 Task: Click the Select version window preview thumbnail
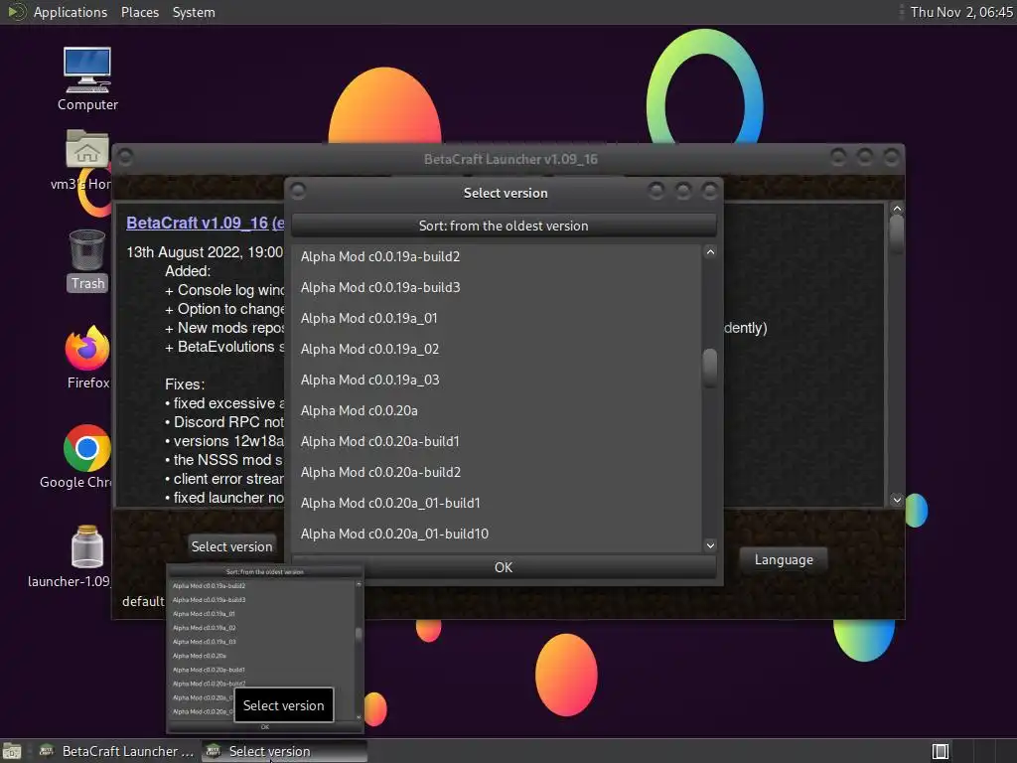pos(264,649)
